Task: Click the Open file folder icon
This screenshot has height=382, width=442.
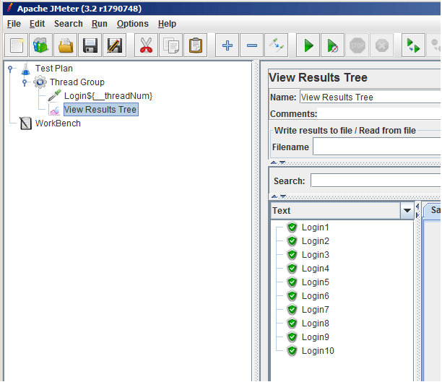Action: tap(66, 45)
